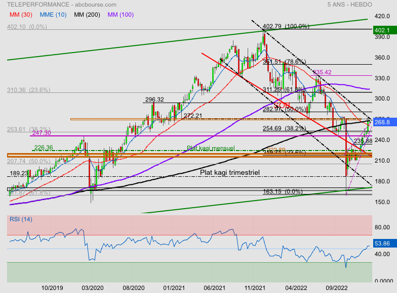
Task: Click the 330.0 price axis label
Action: (382, 78)
